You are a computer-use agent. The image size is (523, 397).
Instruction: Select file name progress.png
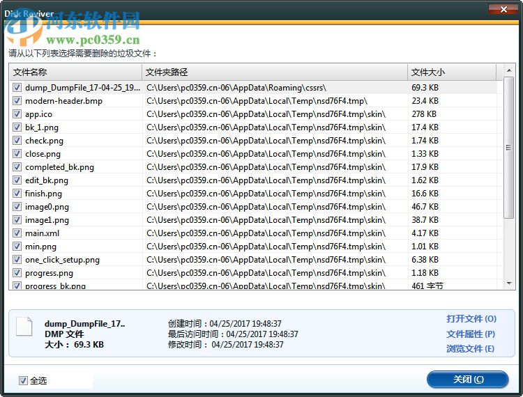[49, 273]
